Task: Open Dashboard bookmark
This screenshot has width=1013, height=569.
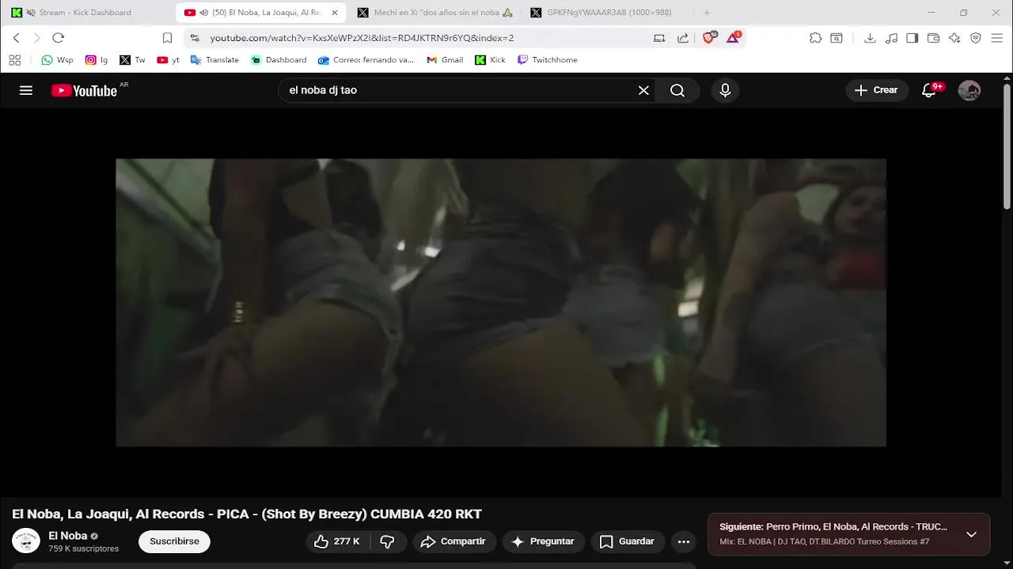Action: (279, 60)
